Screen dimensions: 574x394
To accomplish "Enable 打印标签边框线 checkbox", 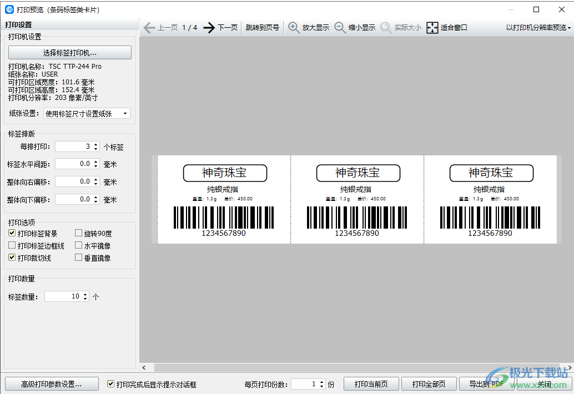I will coord(12,245).
